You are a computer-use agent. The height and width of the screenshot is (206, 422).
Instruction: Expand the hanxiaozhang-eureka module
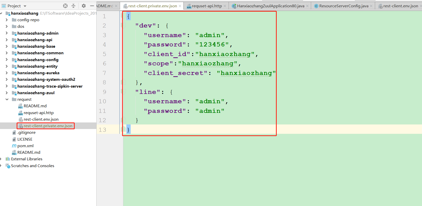pos(7,73)
